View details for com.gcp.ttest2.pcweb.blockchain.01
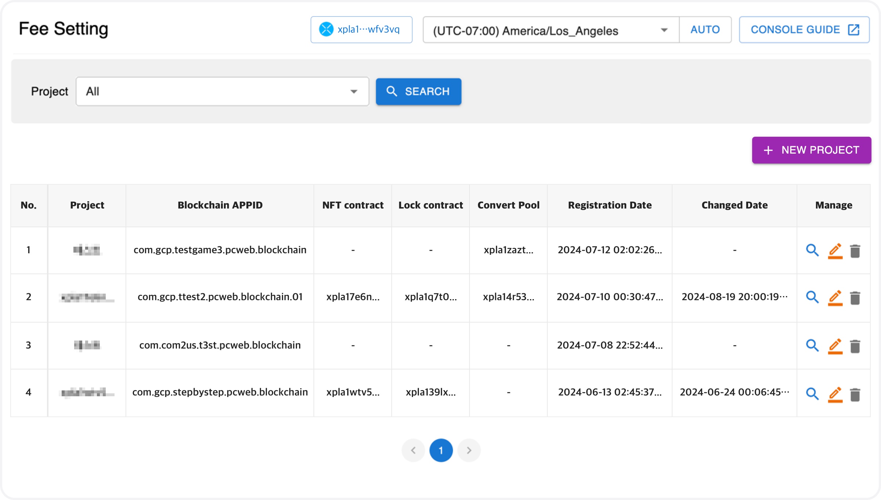The image size is (881, 500). 812,297
